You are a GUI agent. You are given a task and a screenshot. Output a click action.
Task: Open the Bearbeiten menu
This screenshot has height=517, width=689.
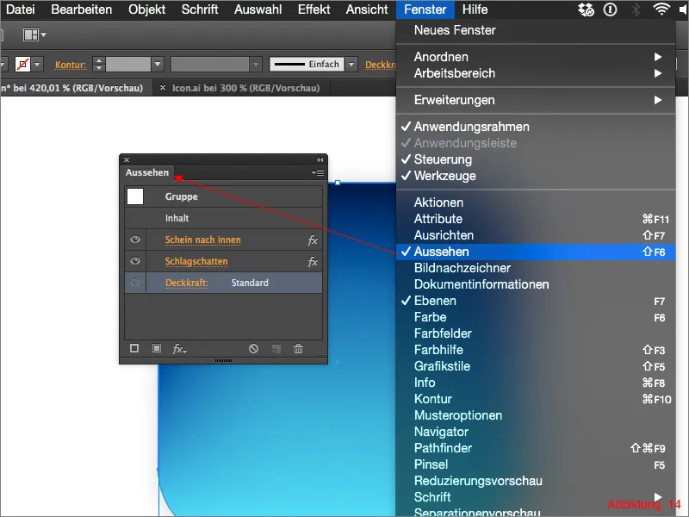point(81,9)
